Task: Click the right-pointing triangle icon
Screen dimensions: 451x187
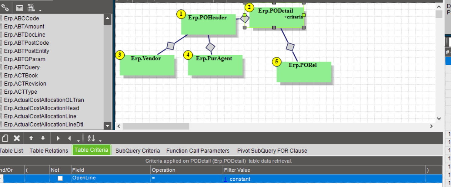Action: point(58,138)
